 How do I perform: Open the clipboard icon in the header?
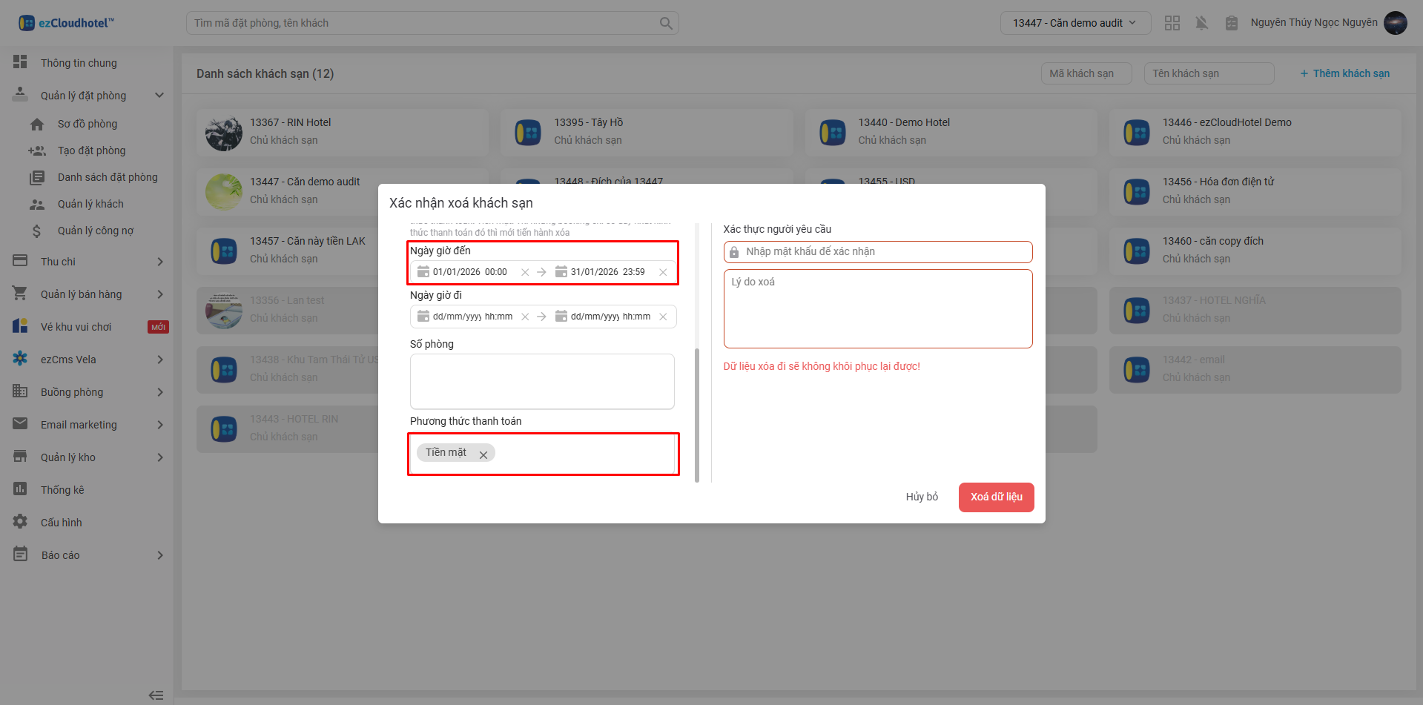1231,23
